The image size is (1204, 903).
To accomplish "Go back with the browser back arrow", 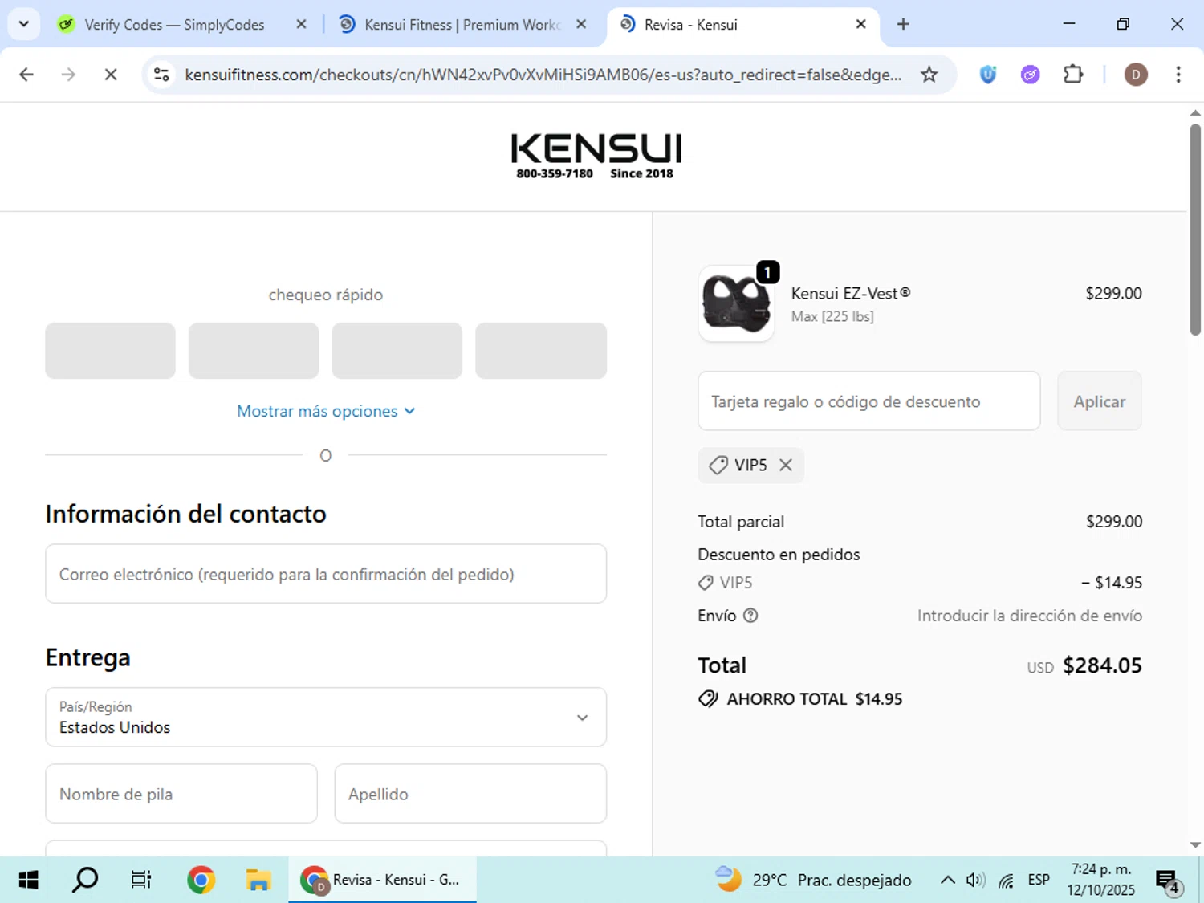I will pos(26,75).
